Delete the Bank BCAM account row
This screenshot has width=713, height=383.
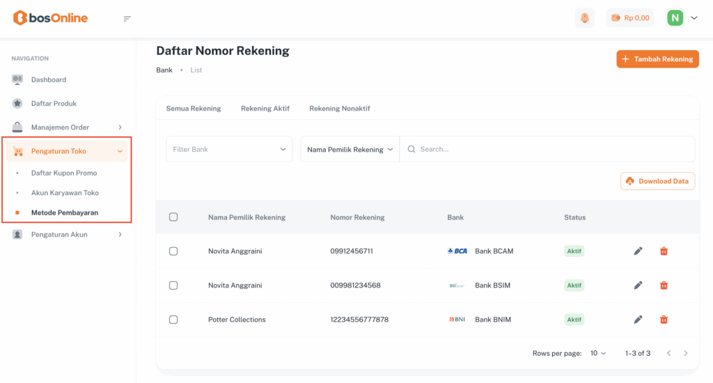click(664, 251)
